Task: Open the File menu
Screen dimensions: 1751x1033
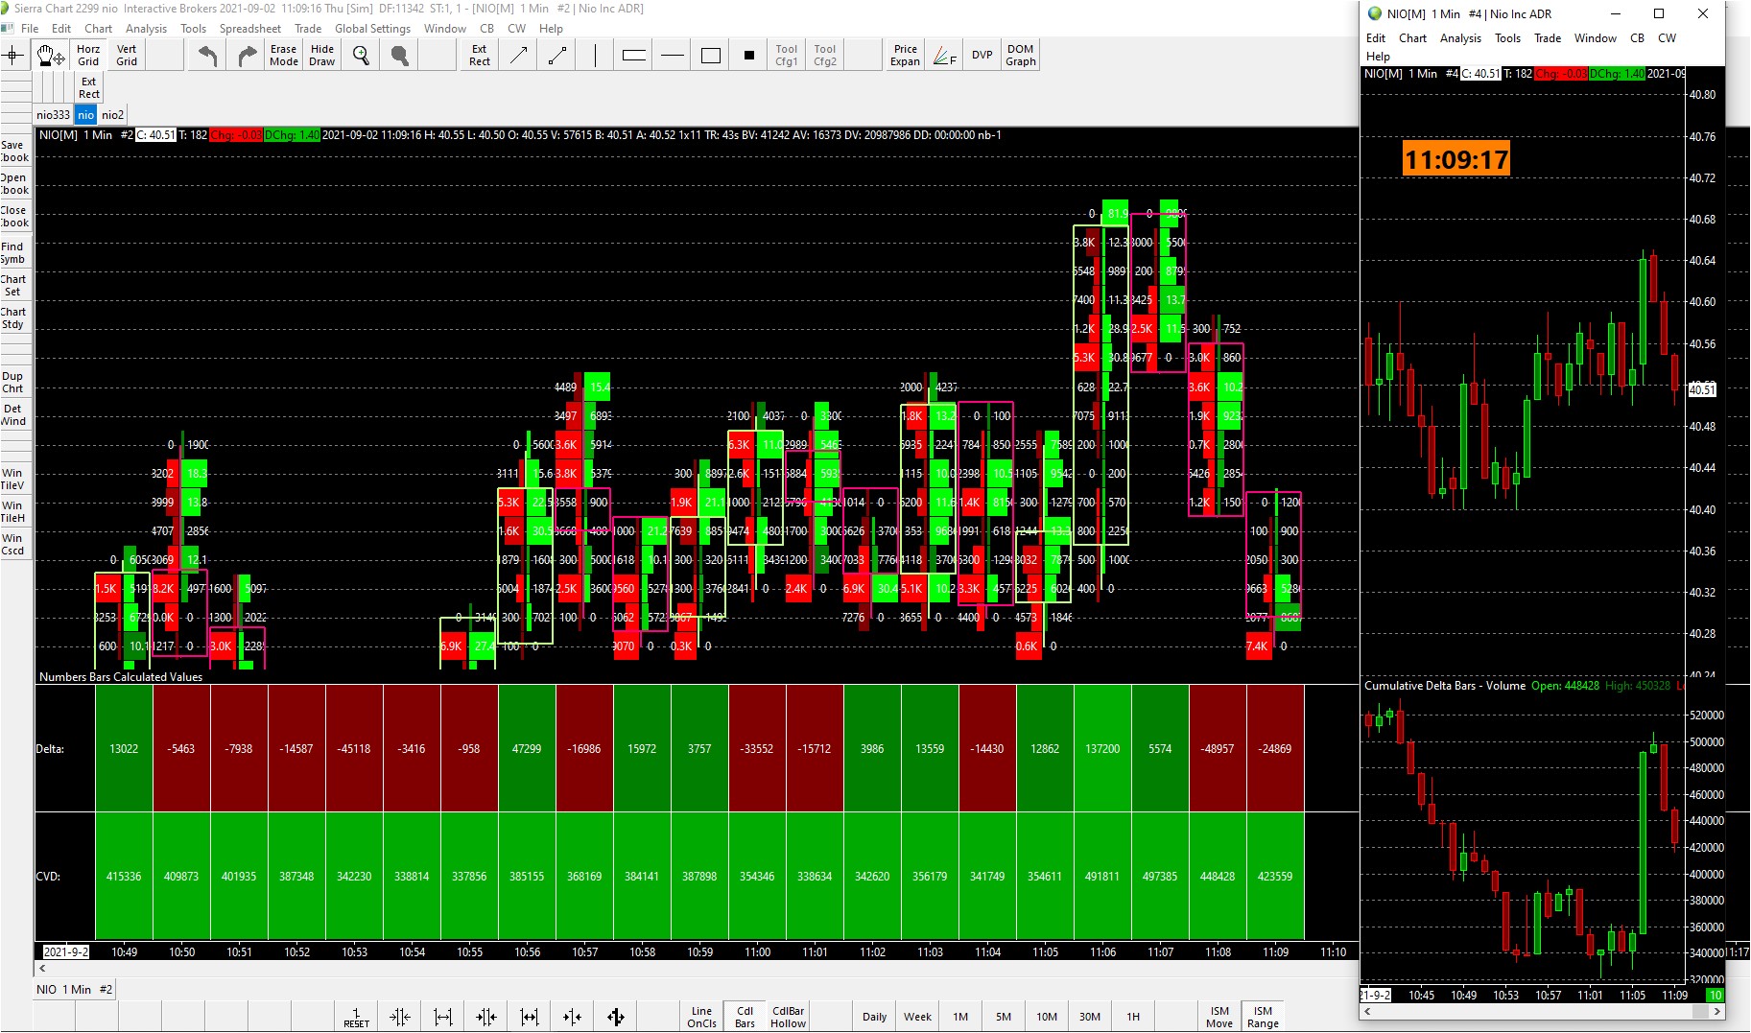Action: (30, 29)
